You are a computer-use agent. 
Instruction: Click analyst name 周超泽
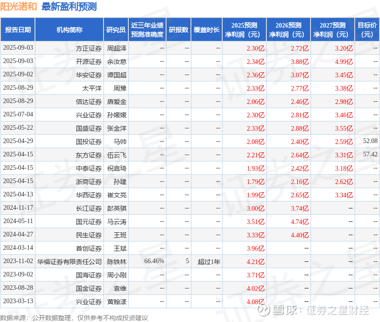click(x=117, y=48)
